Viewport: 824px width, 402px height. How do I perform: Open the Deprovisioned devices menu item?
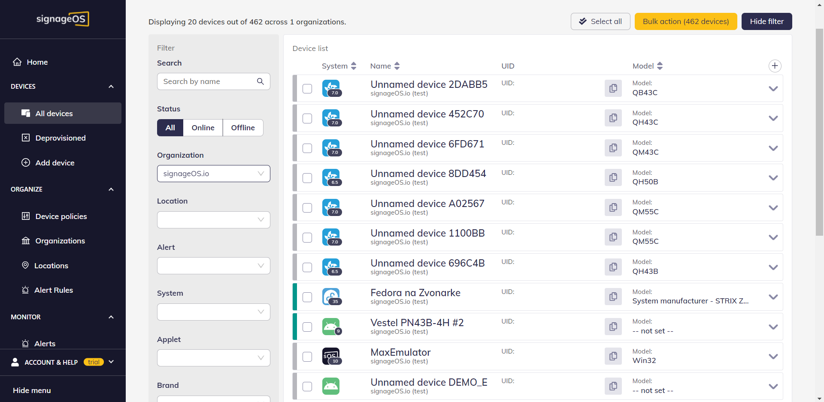(x=60, y=138)
